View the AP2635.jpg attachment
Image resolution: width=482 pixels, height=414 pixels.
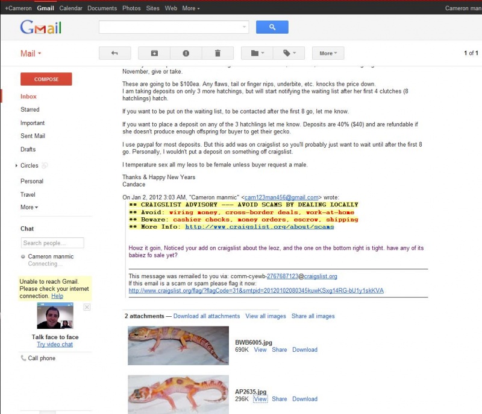(260, 399)
